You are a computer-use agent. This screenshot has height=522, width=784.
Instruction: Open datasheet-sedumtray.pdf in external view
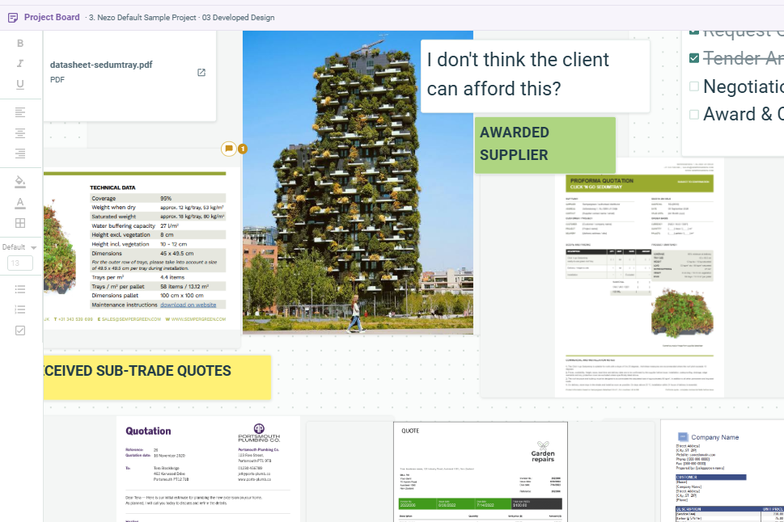[x=201, y=73]
